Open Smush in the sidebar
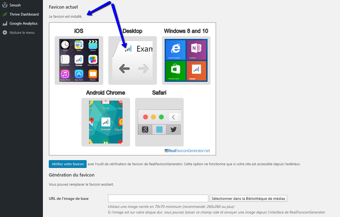This screenshot has height=217, width=340. coord(15,5)
